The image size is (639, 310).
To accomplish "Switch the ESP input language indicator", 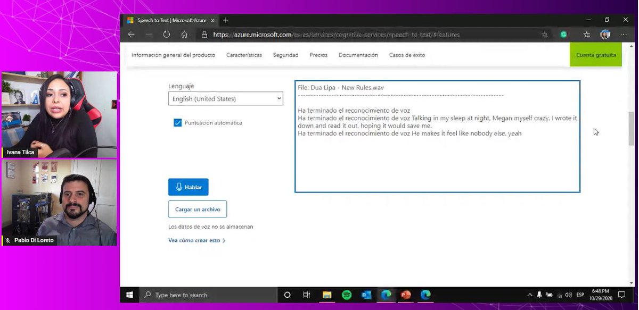I will coord(581,295).
